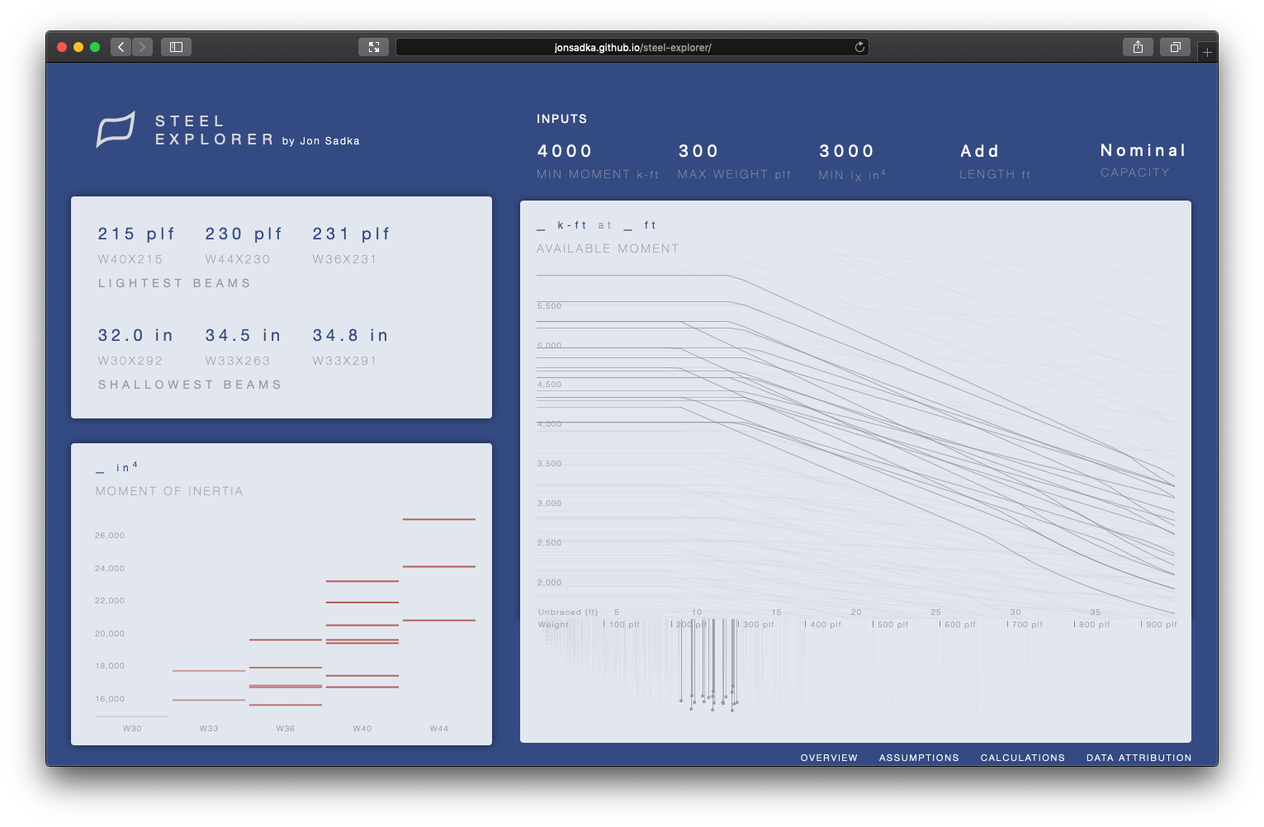Select the 231 plf W36X231 beam
The image size is (1264, 827).
[x=352, y=244]
